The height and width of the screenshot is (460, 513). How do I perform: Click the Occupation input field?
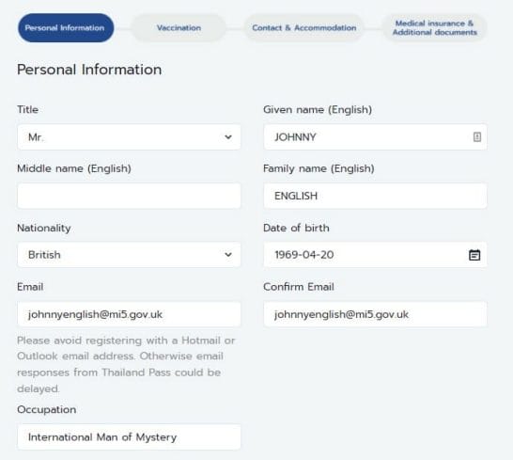(x=129, y=436)
